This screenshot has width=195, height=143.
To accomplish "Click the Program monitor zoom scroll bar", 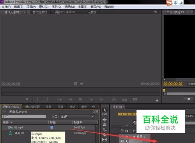I will coord(181,94).
